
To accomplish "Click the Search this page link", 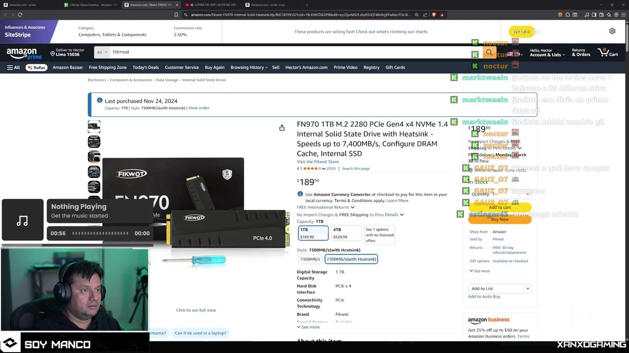I will click(356, 169).
